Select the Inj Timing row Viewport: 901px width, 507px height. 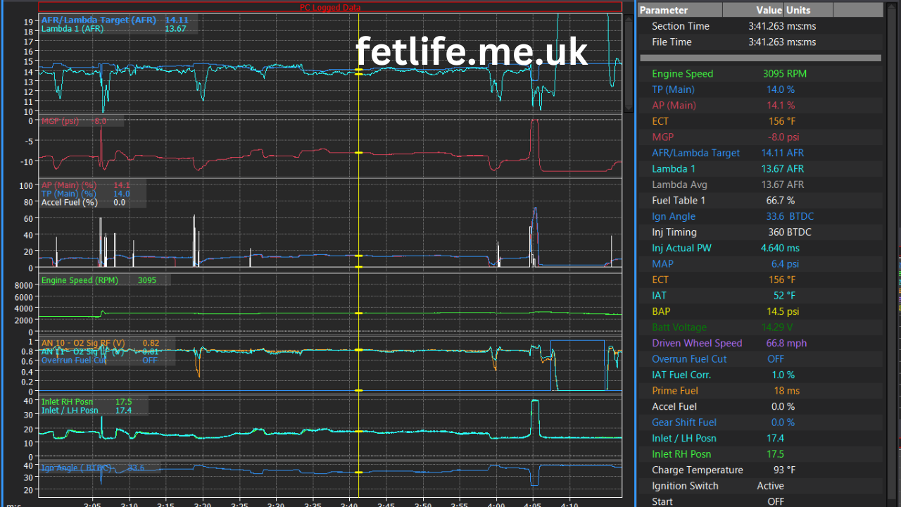(760, 232)
